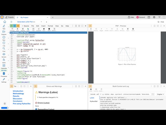Viewport: 166px width, 125px height.
Task: Toggle fullscreen mode in top bar
Action: [x=164, y=17]
